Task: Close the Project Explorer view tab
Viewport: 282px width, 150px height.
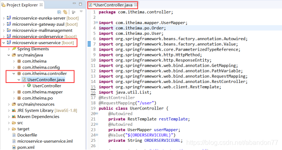Action: pos(41,4)
